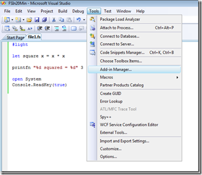
Task: Open the Window menu
Action: (x=124, y=11)
